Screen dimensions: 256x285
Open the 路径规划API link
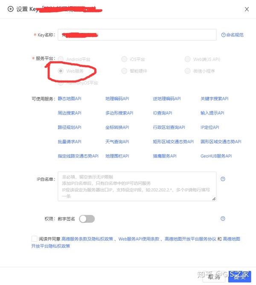click(x=70, y=127)
